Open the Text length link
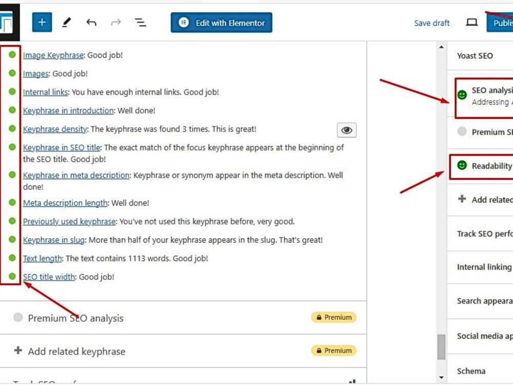The height and width of the screenshot is (385, 513). 42,258
